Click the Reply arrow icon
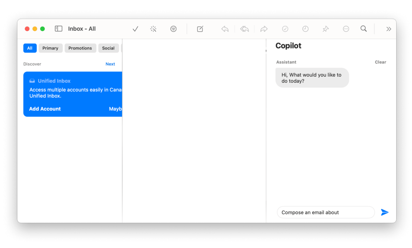The image size is (412, 248). tap(225, 29)
